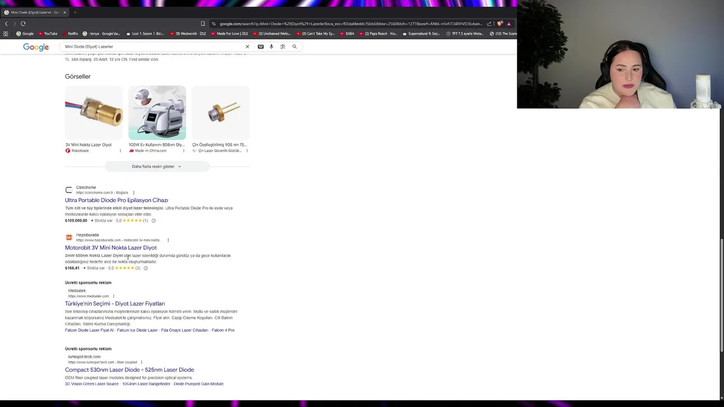This screenshot has height=407, width=724.
Task: Open Türkiye'nin Seçimi - Diyot Lazer Fiyatları ad
Action: (x=115, y=304)
